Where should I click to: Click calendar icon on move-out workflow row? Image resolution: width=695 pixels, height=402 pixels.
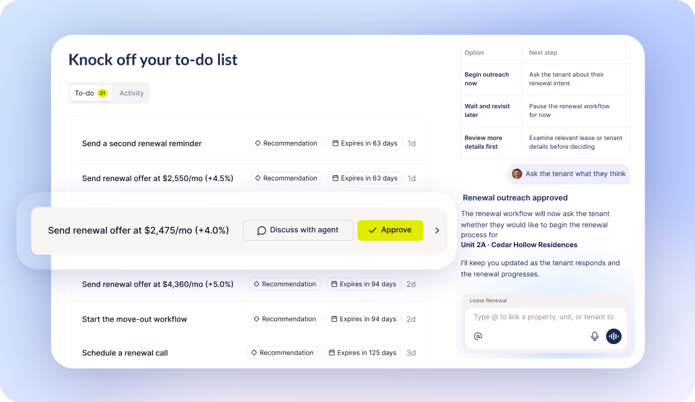(x=334, y=319)
